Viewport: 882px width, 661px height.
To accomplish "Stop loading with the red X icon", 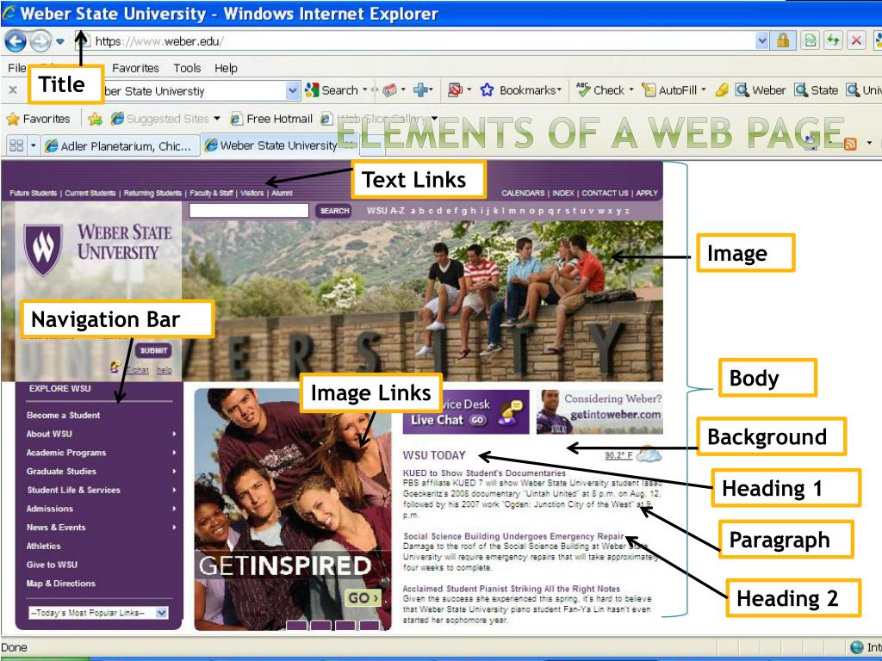I will click(856, 40).
